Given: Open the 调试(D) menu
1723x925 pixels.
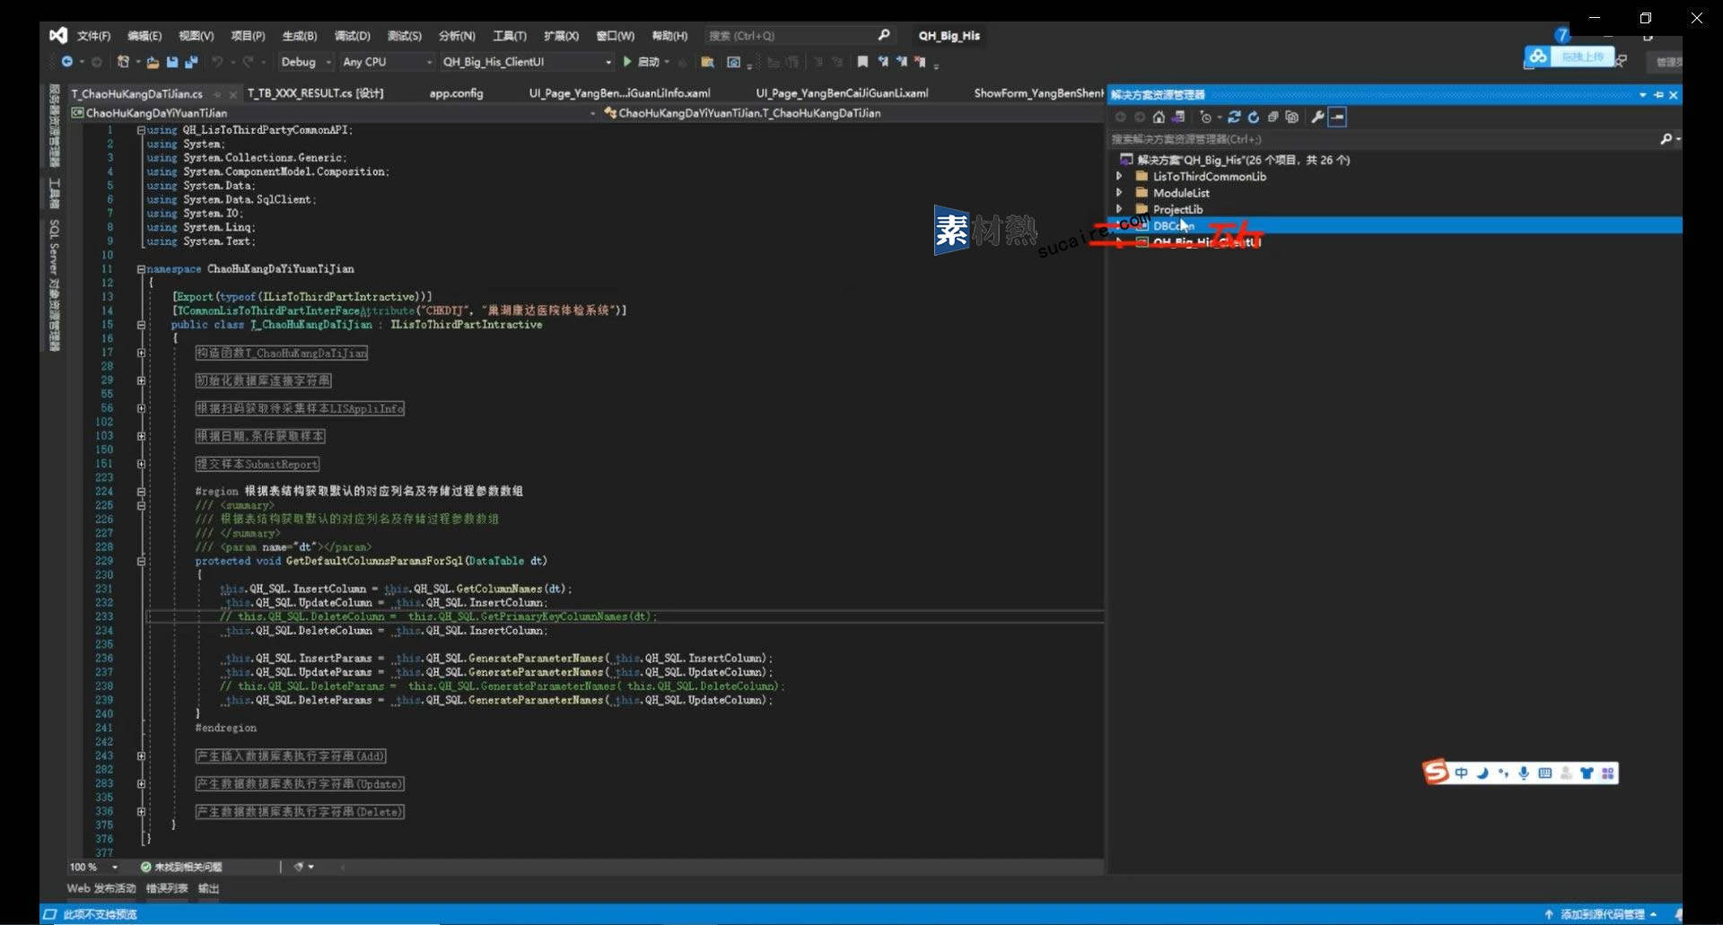Looking at the screenshot, I should (x=352, y=36).
